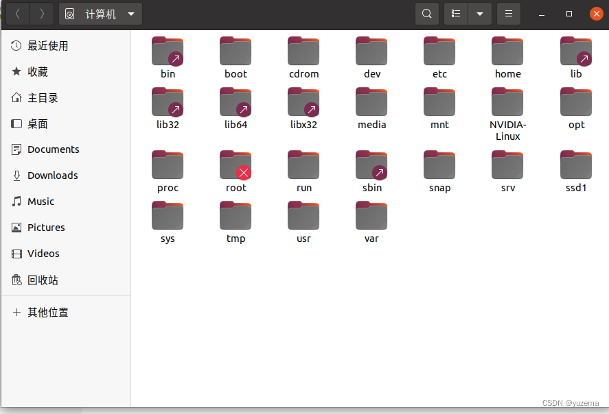Select the tmp folder icon

click(235, 215)
